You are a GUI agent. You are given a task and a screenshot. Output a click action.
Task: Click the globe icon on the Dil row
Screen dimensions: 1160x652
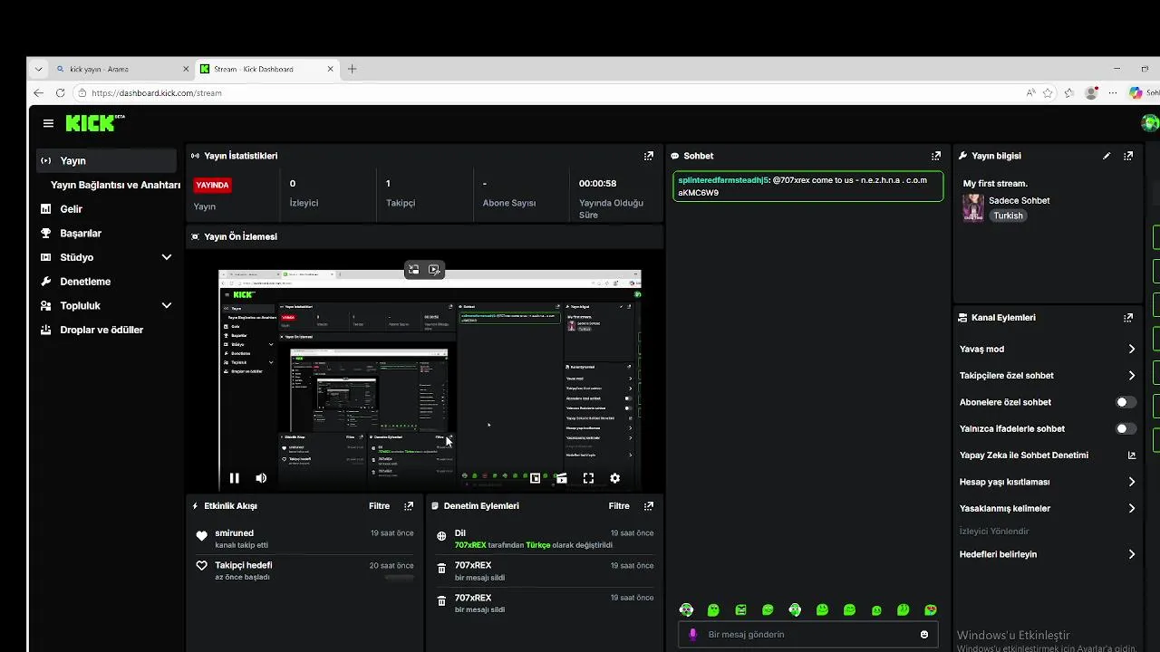[x=441, y=536]
